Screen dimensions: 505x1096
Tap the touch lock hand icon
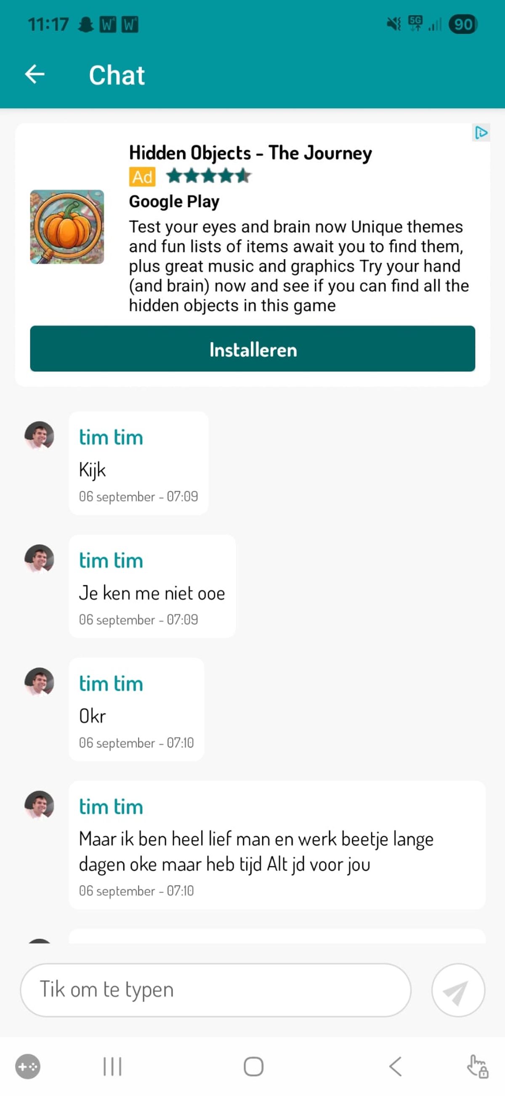pyautogui.click(x=477, y=1066)
